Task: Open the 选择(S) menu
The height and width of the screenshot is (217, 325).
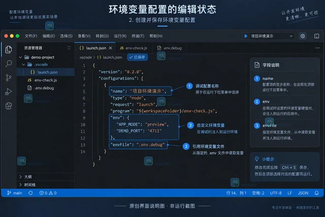Action: click(67, 36)
